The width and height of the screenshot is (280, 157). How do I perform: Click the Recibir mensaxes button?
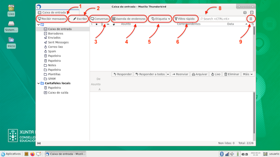(x=52, y=18)
